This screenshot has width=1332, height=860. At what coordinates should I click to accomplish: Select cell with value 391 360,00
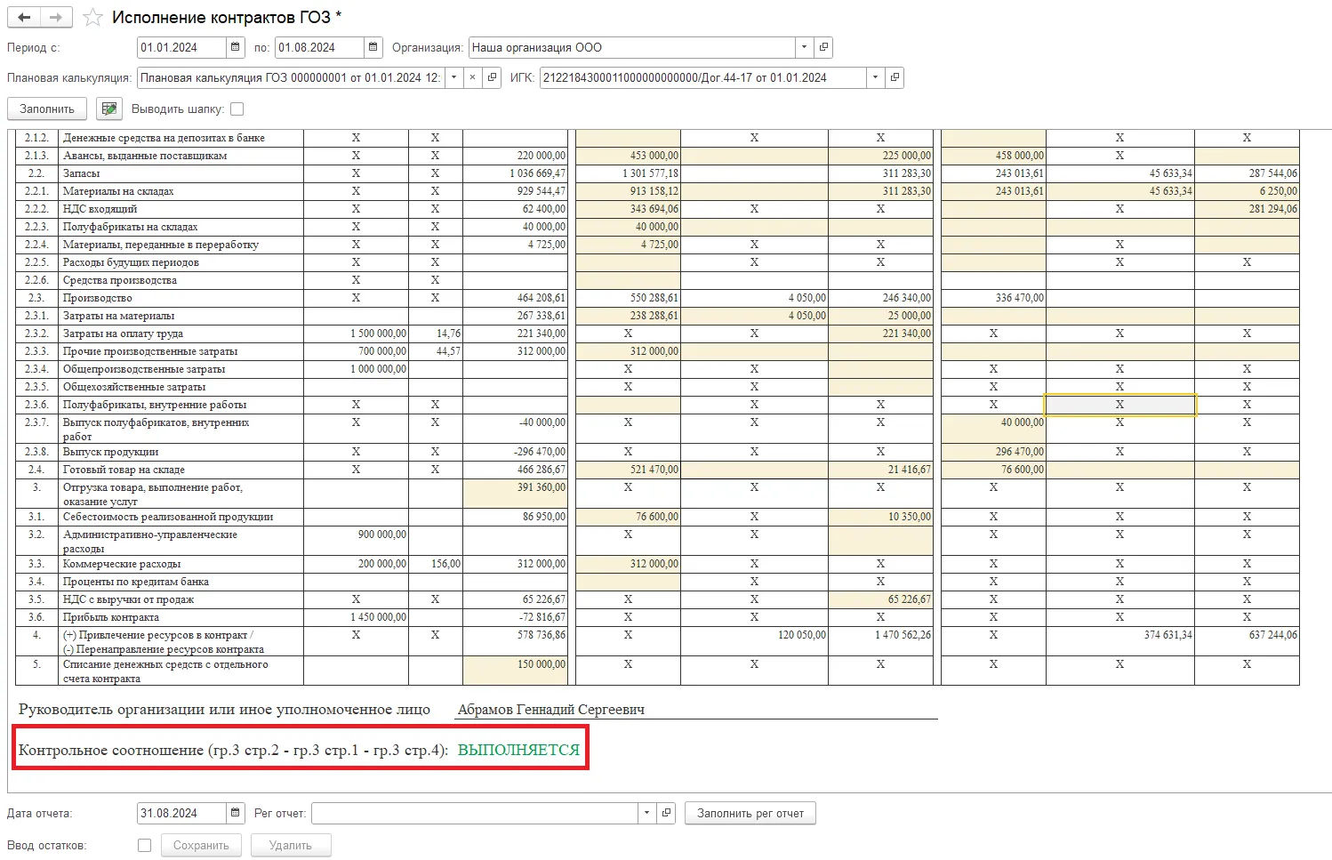516,494
